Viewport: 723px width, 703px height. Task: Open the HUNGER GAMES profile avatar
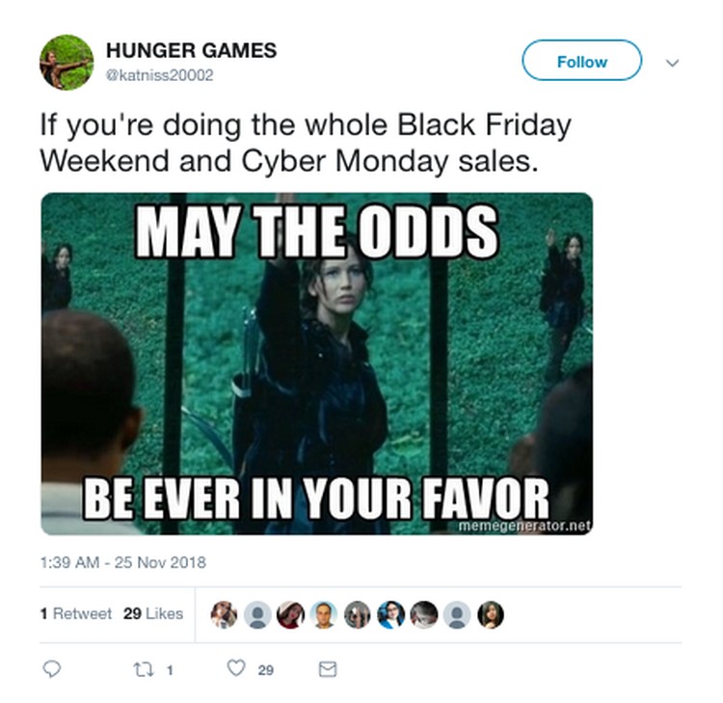(67, 63)
